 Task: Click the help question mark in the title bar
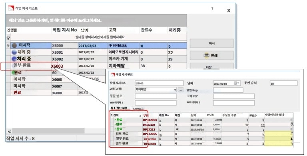coord(212,8)
